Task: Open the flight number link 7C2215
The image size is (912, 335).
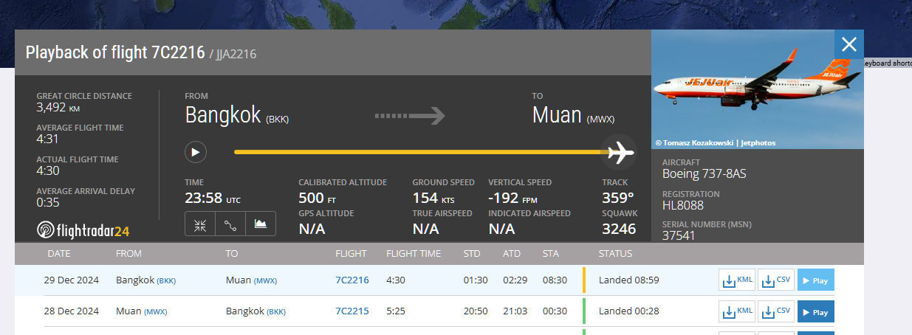Action: click(x=352, y=311)
